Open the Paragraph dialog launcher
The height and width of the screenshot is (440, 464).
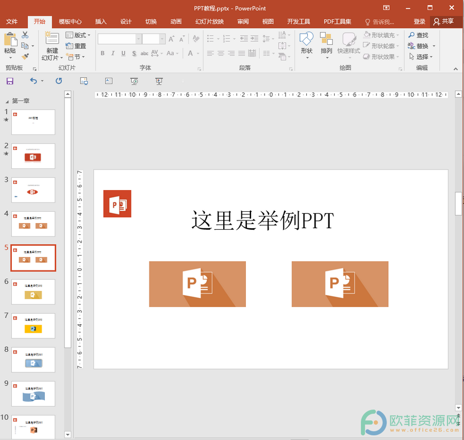click(291, 69)
